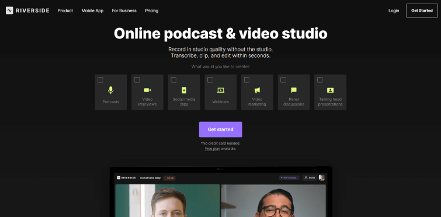Image resolution: width=441 pixels, height=217 pixels.
Task: Click the right participant video with glasses
Action: pyautogui.click(x=273, y=201)
